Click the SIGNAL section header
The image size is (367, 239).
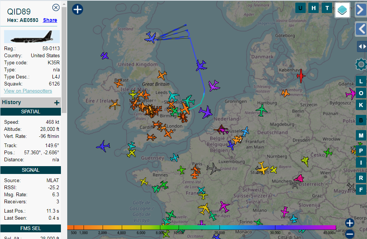[31, 170]
